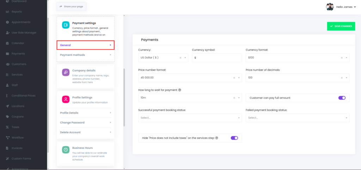Open Coupons via its tag icon
The width and height of the screenshot is (361, 170).
pos(8,117)
